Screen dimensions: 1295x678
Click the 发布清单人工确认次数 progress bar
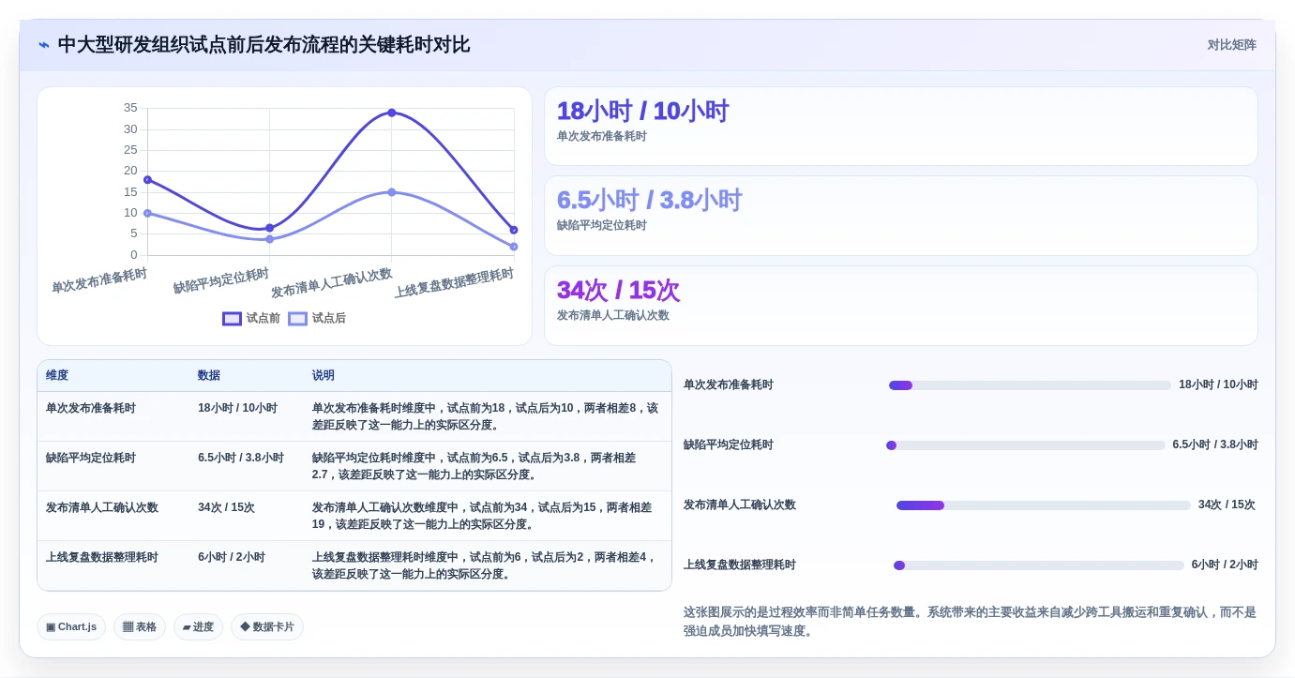tap(1044, 505)
